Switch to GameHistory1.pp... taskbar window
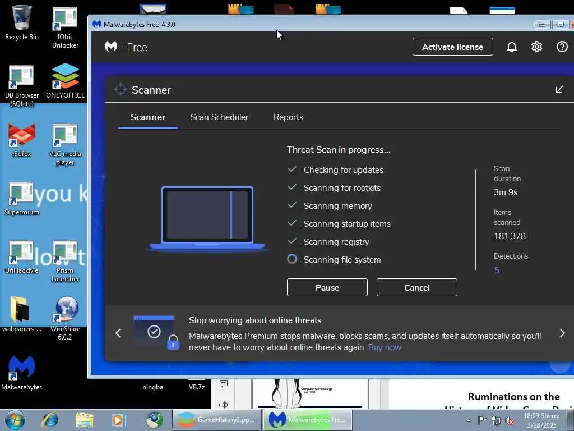The height and width of the screenshot is (431, 574). pyautogui.click(x=217, y=420)
